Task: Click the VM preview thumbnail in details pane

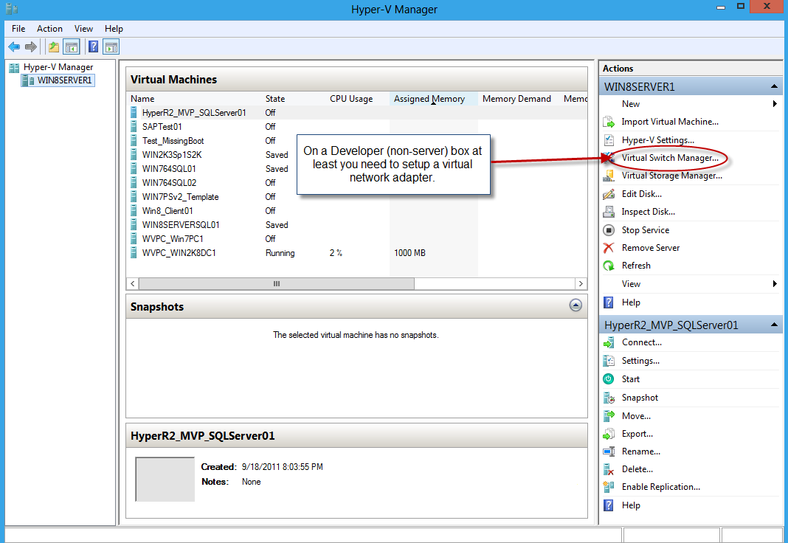Action: [165, 480]
